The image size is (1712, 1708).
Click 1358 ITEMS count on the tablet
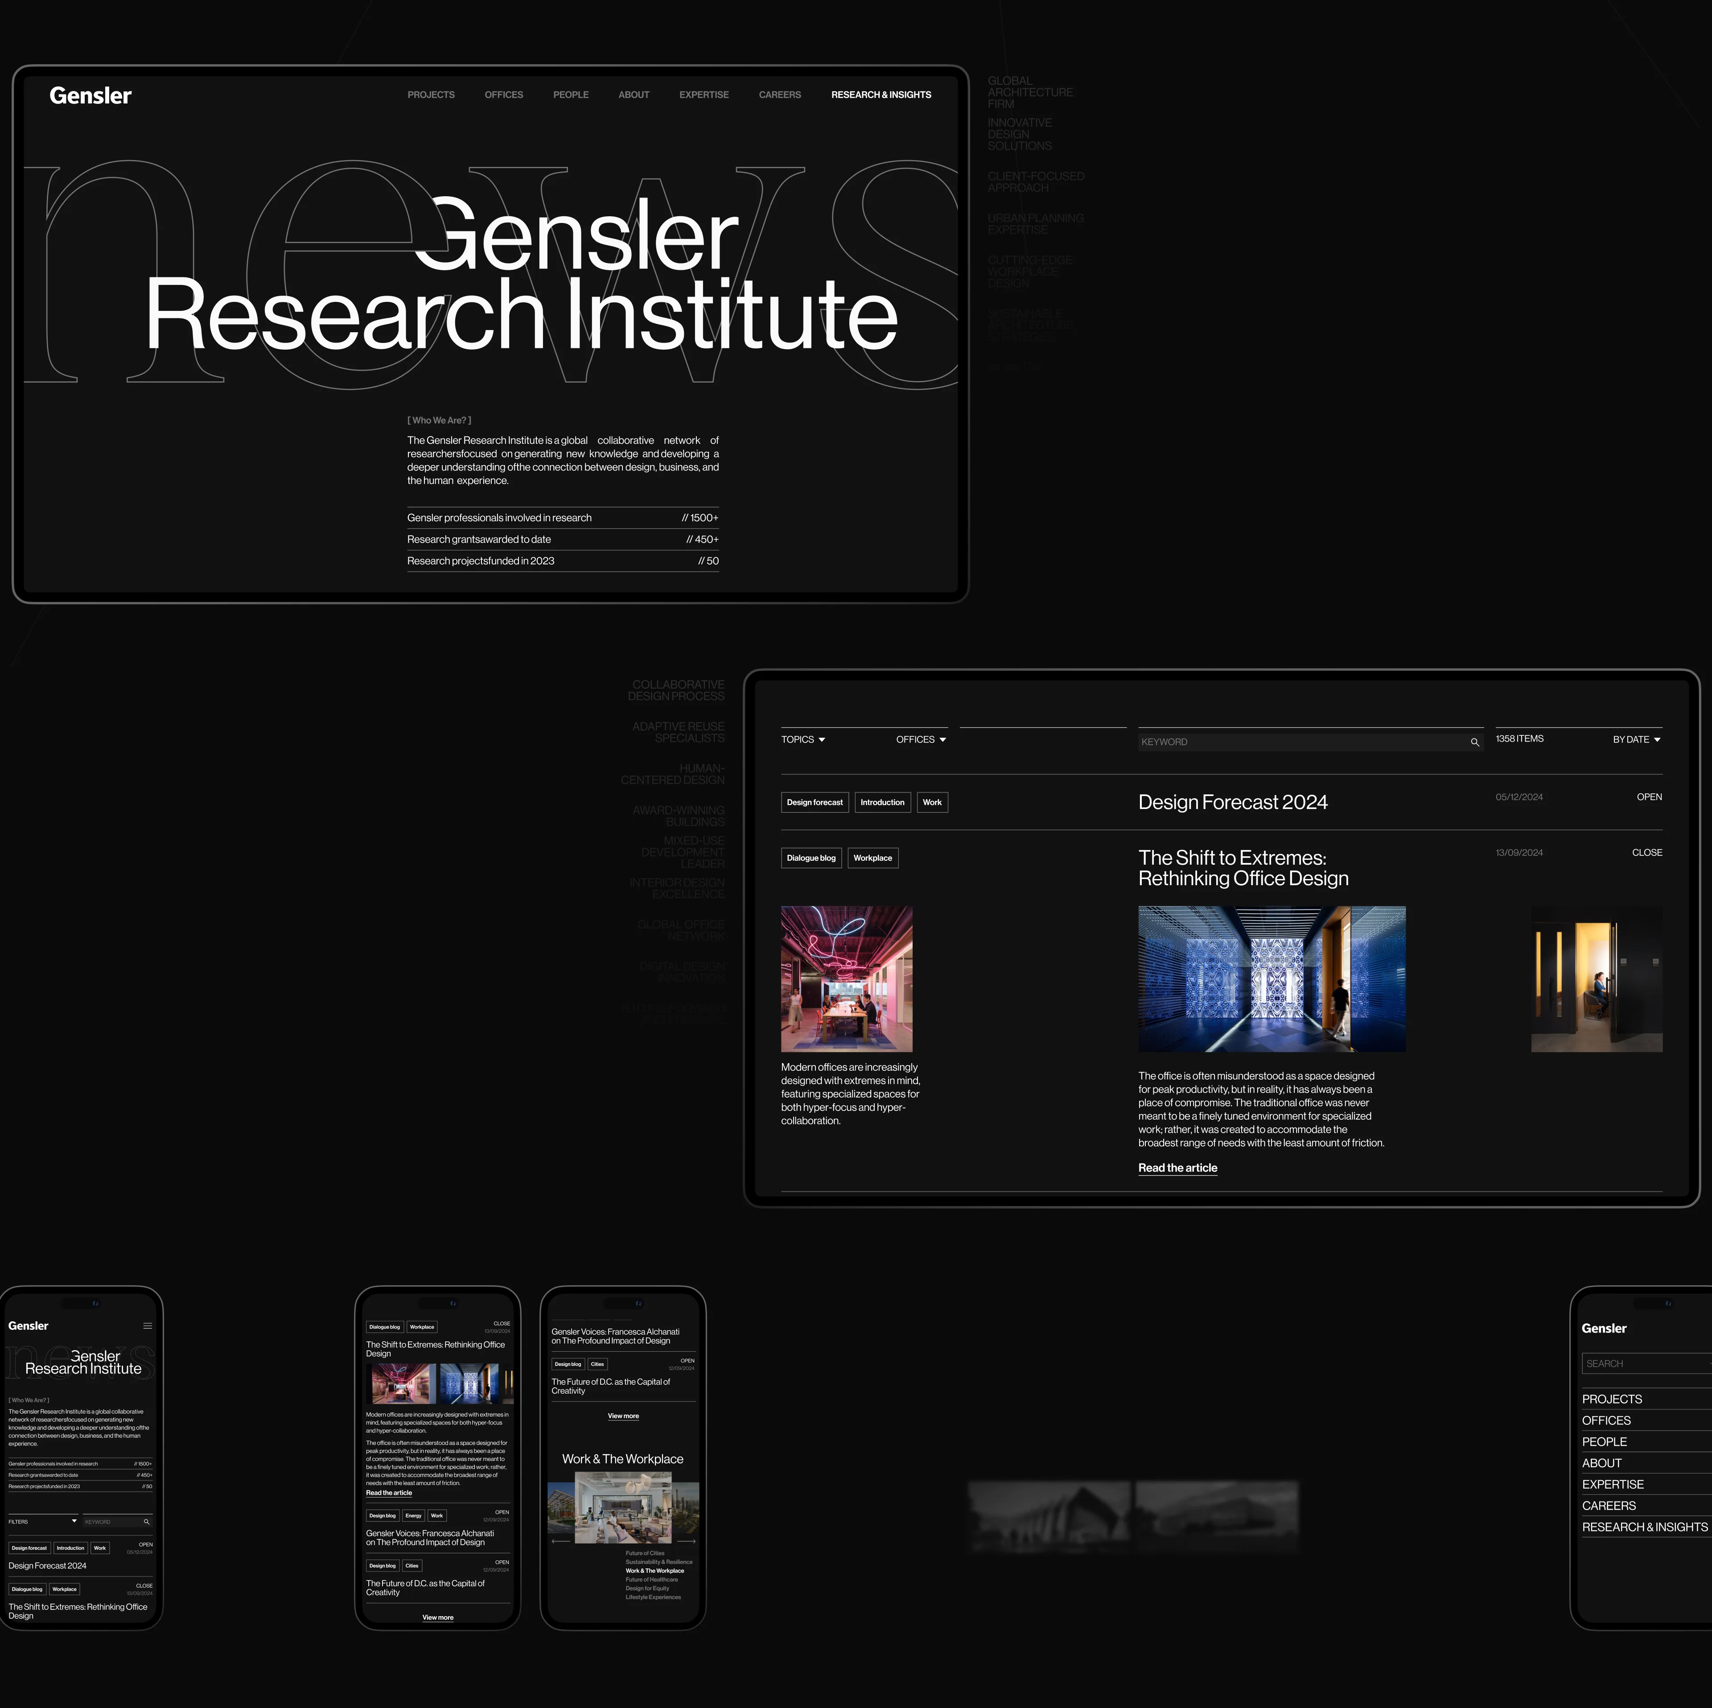(x=1520, y=738)
